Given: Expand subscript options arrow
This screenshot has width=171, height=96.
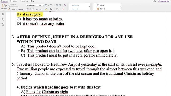Looking at the screenshot, I should tap(42, 9).
